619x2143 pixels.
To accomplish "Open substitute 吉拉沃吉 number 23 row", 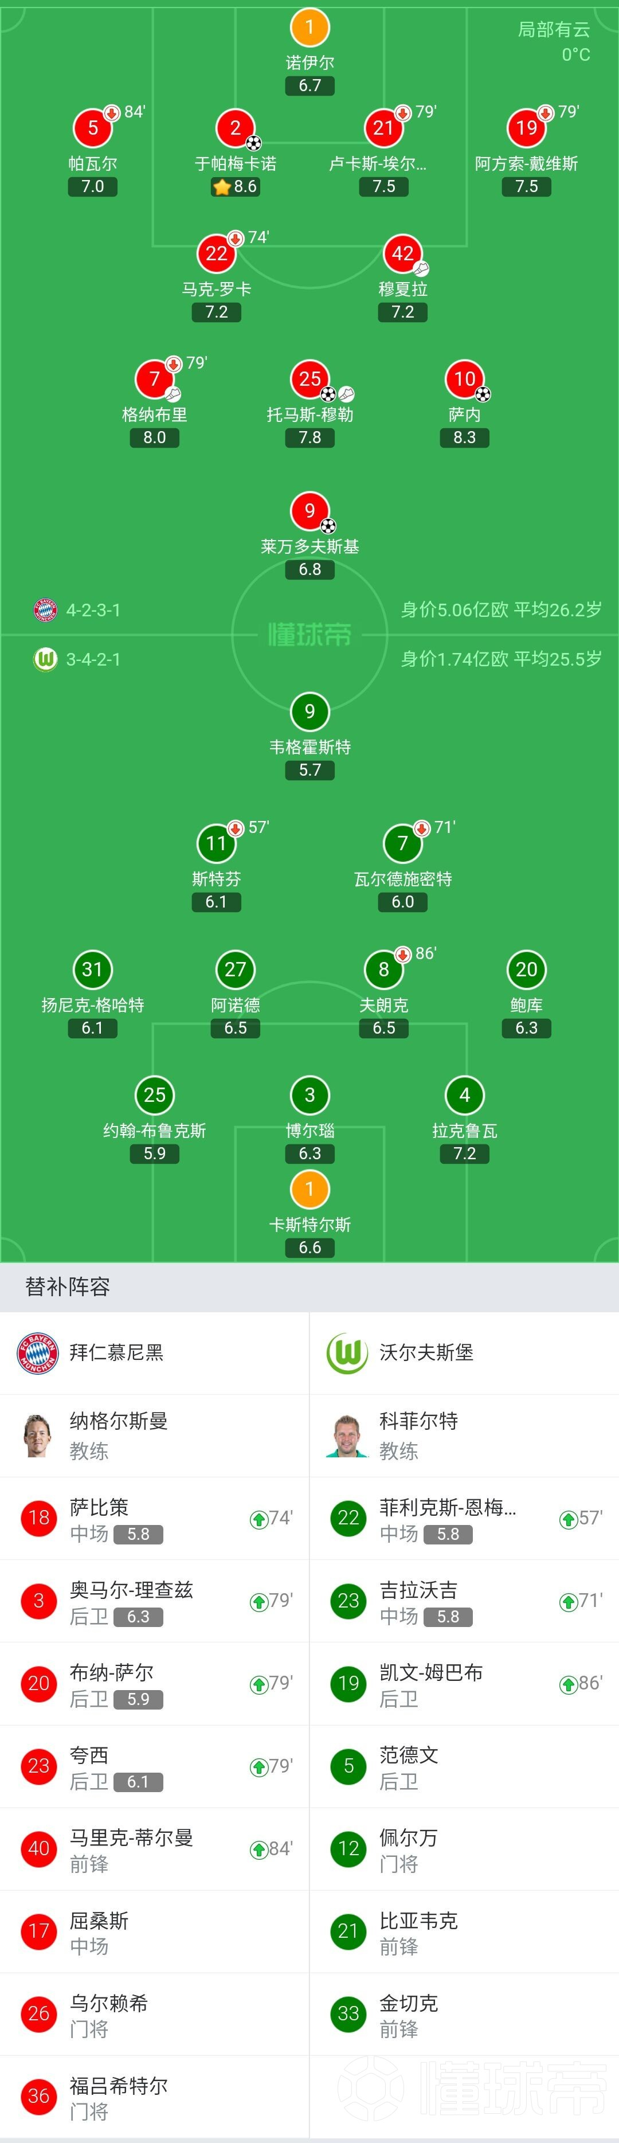I will [x=464, y=1601].
